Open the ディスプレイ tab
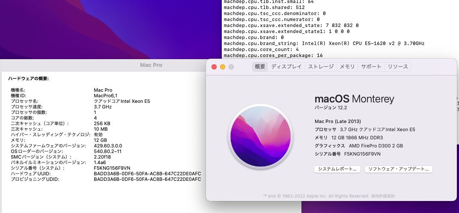This screenshot has height=213, width=459. (x=286, y=67)
